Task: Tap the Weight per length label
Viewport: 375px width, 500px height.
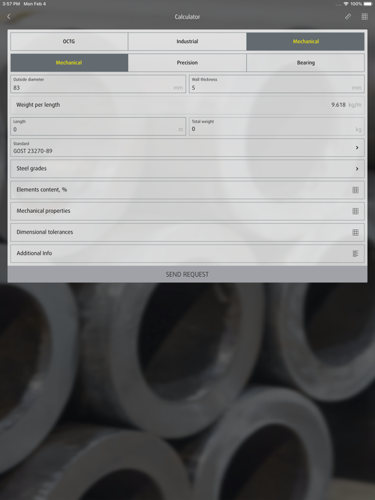Action: coord(38,105)
